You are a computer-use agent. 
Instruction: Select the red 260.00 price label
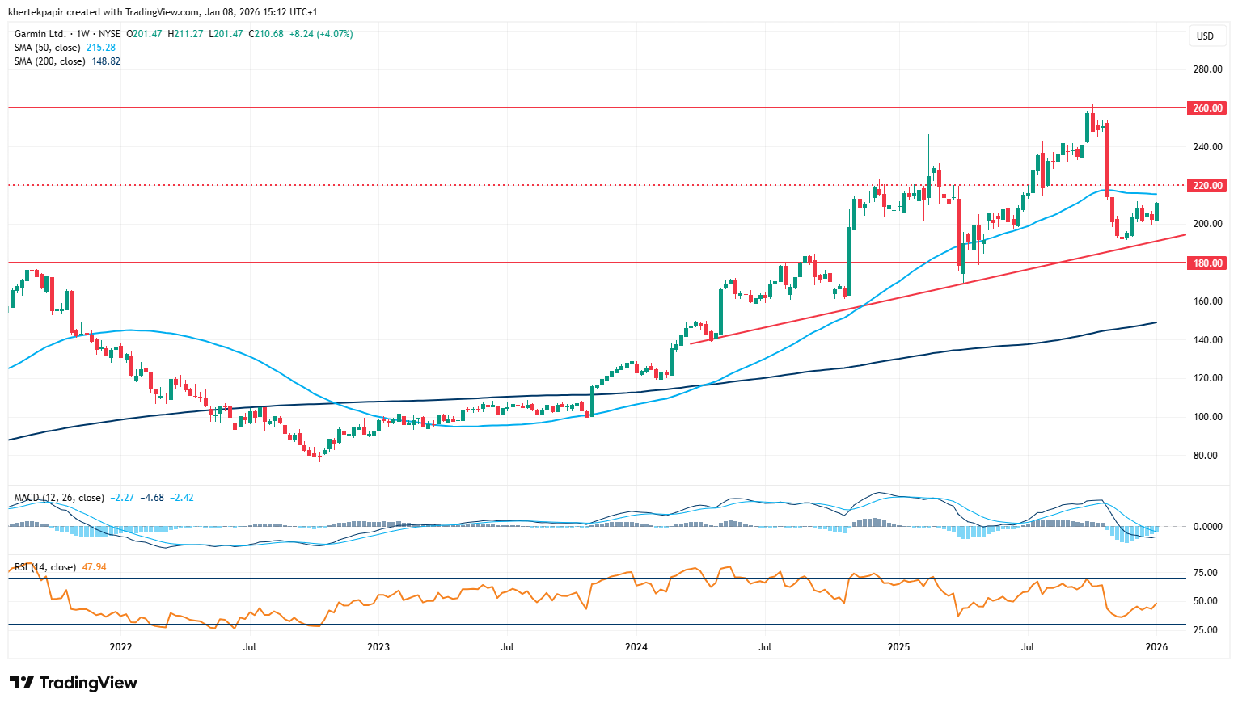click(x=1208, y=108)
